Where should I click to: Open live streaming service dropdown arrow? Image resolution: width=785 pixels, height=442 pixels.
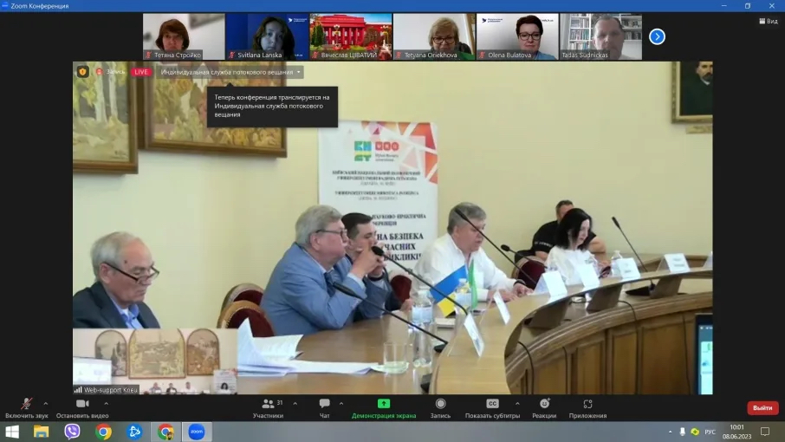tap(299, 72)
